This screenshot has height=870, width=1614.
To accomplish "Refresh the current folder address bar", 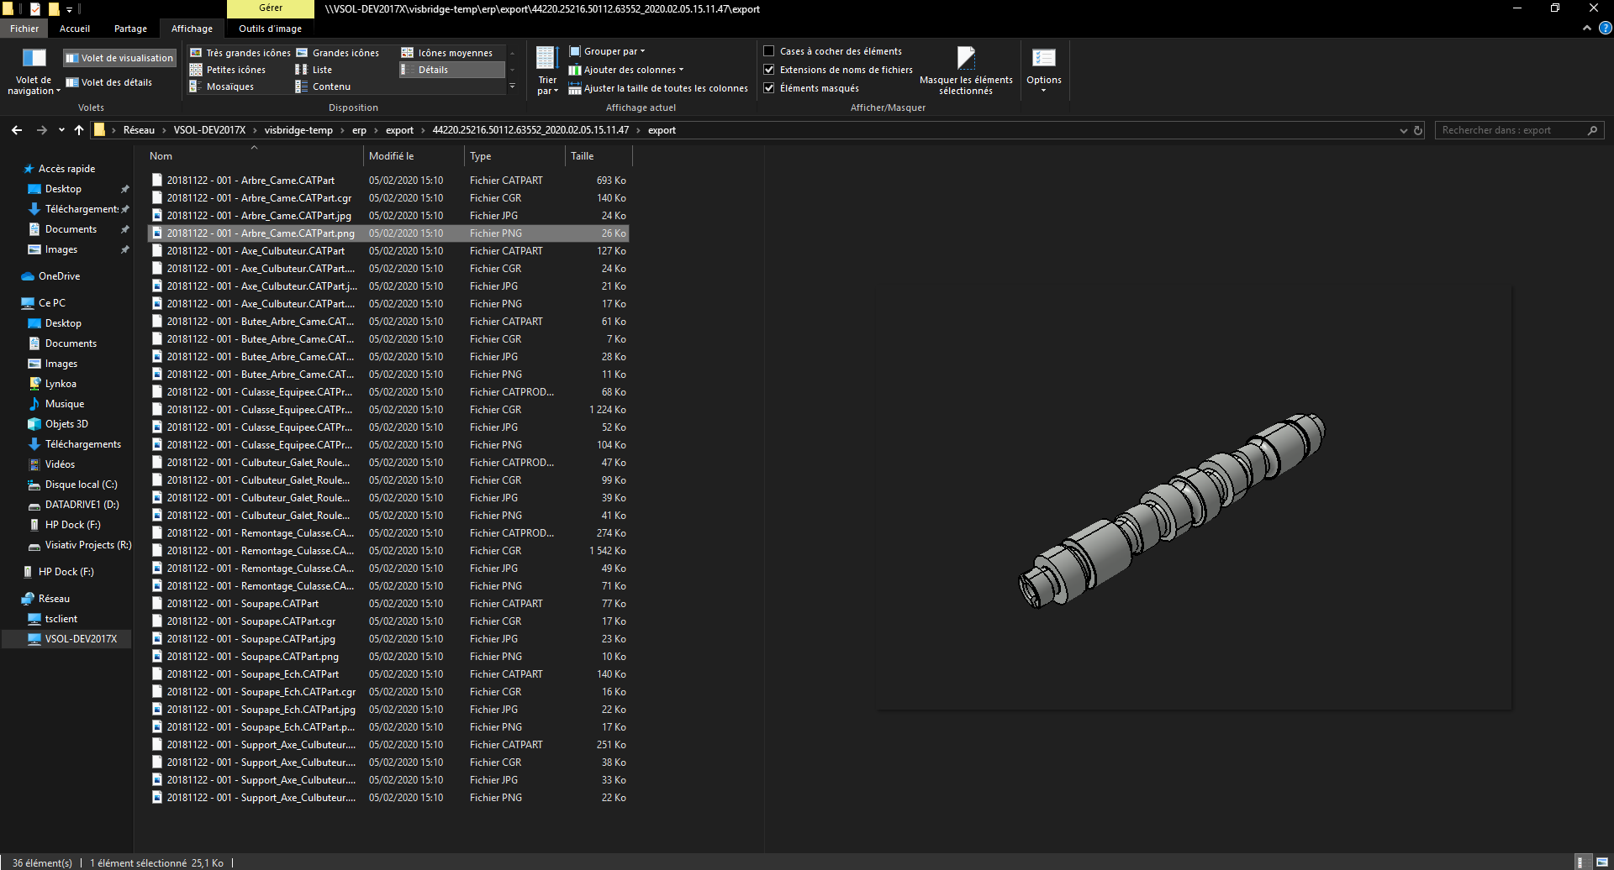I will tap(1418, 130).
